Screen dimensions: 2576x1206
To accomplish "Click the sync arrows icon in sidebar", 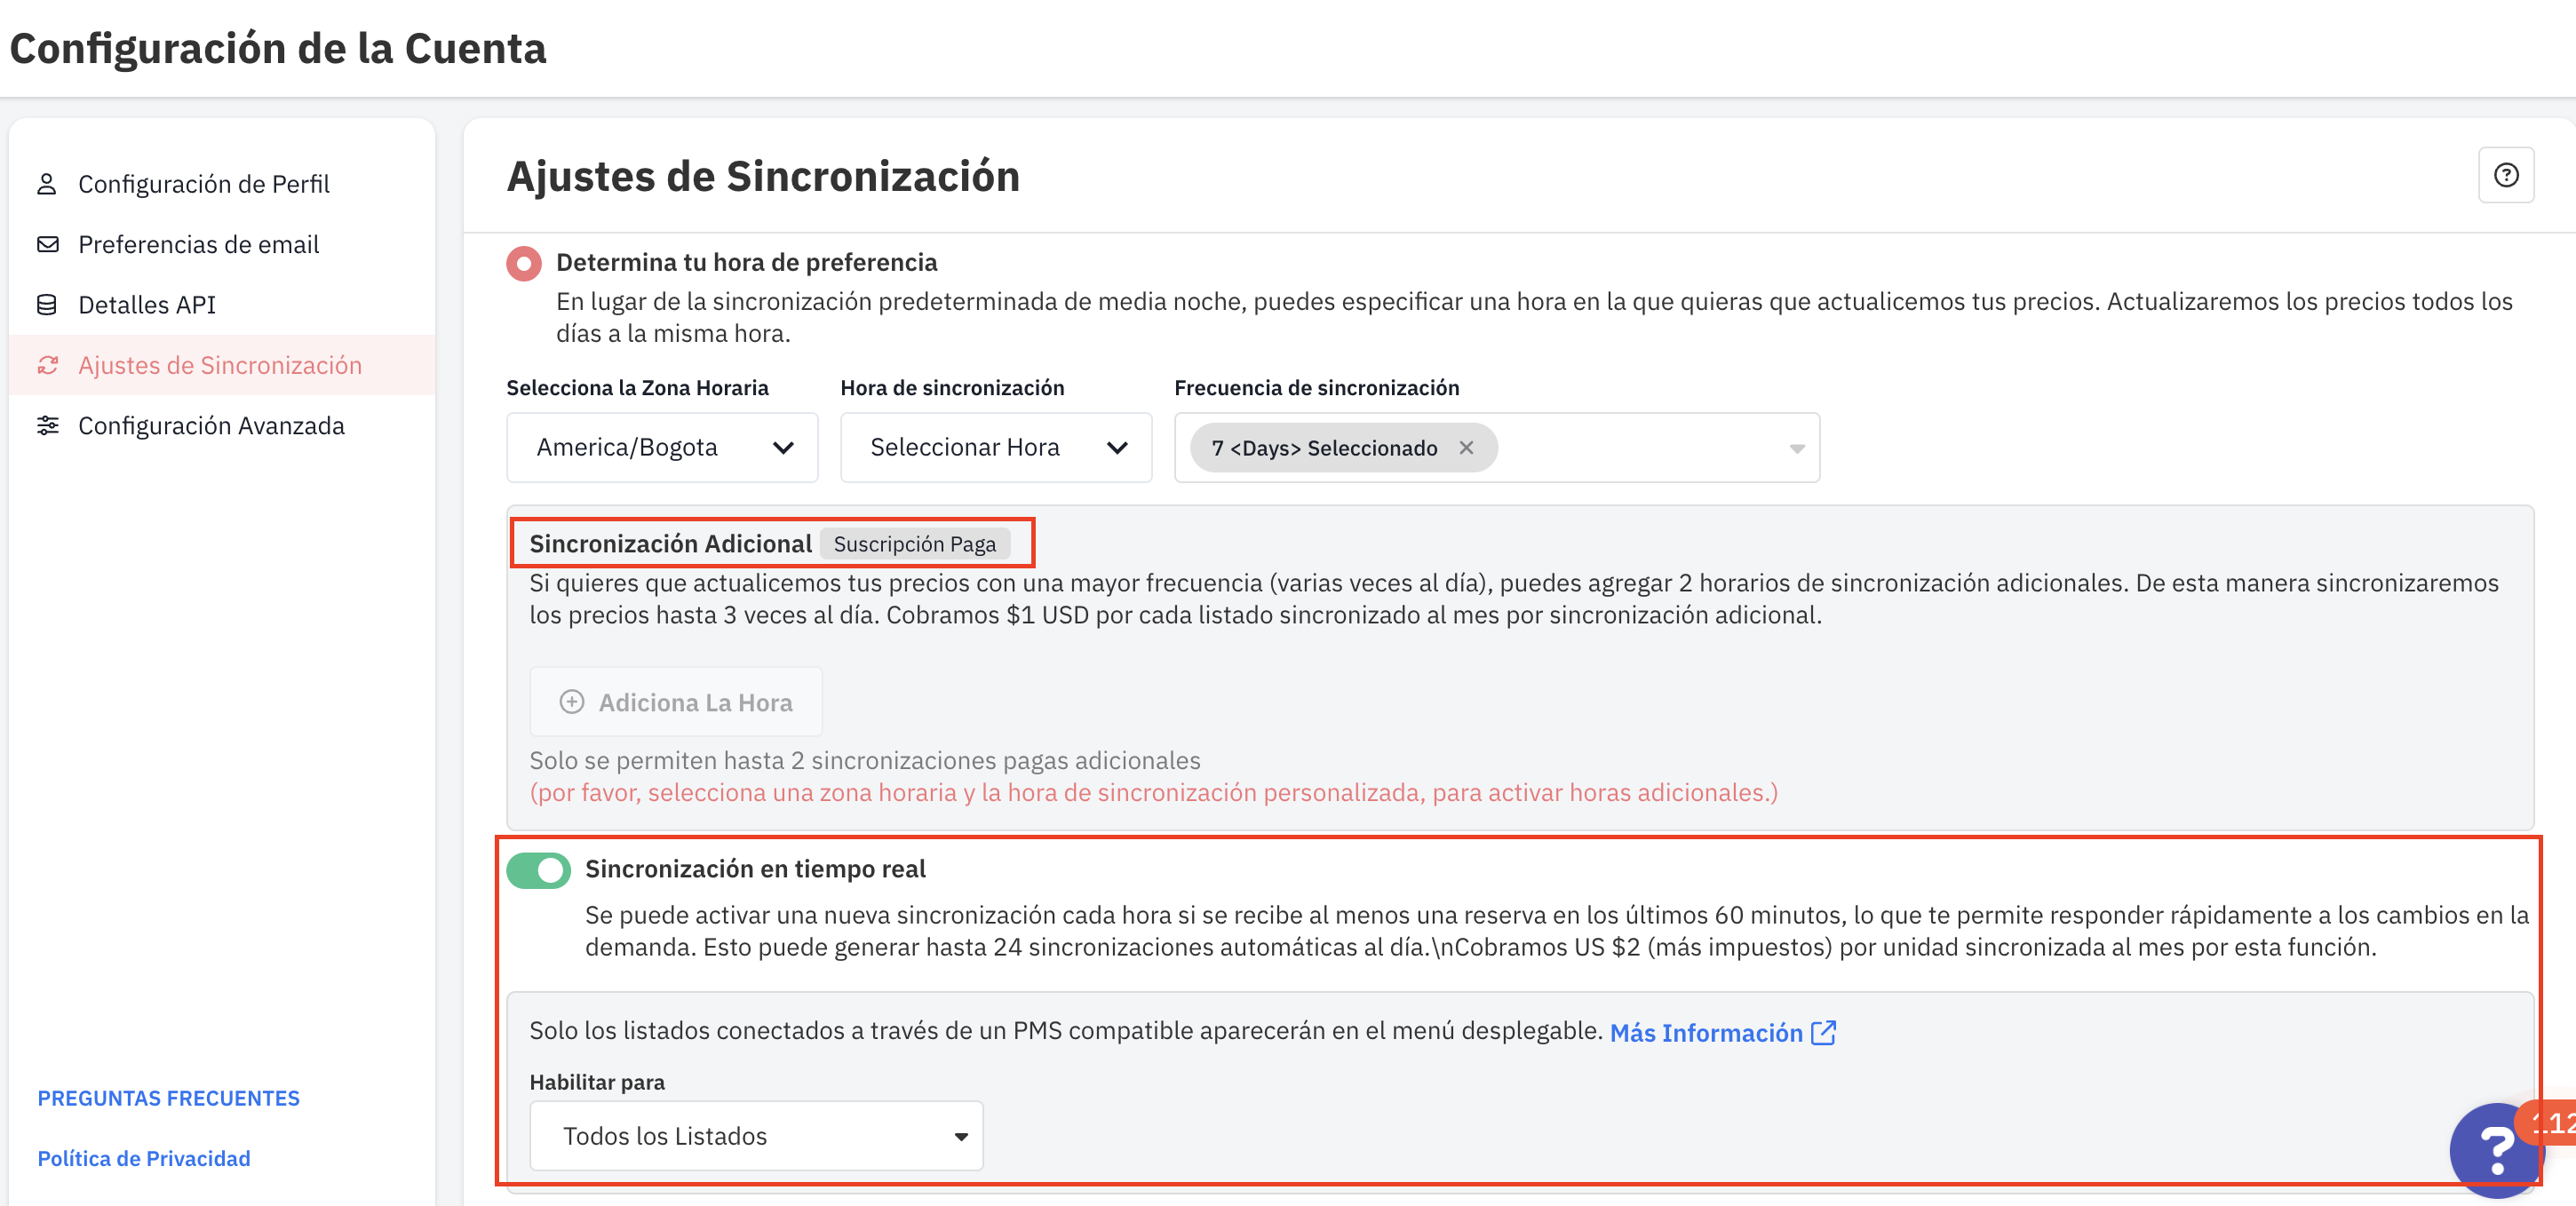I will pos(47,365).
